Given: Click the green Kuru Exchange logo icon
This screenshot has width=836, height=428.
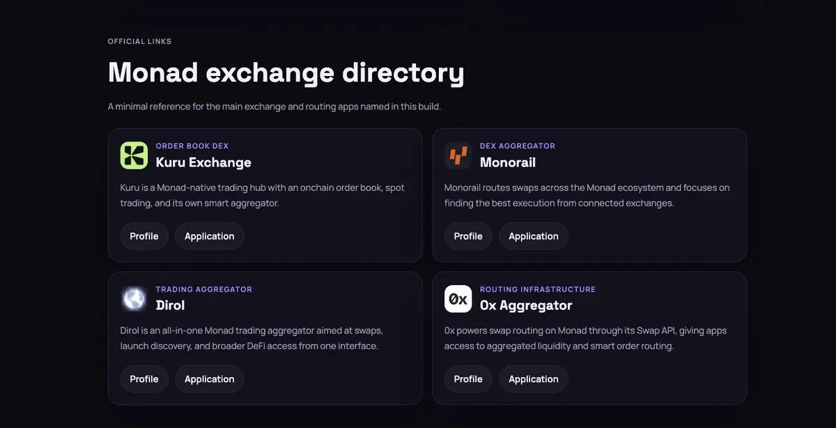Looking at the screenshot, I should pos(134,155).
